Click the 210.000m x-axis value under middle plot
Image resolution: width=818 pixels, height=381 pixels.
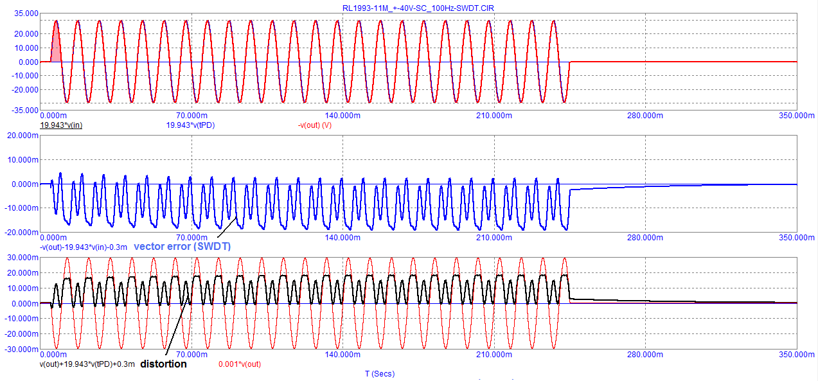coord(493,238)
